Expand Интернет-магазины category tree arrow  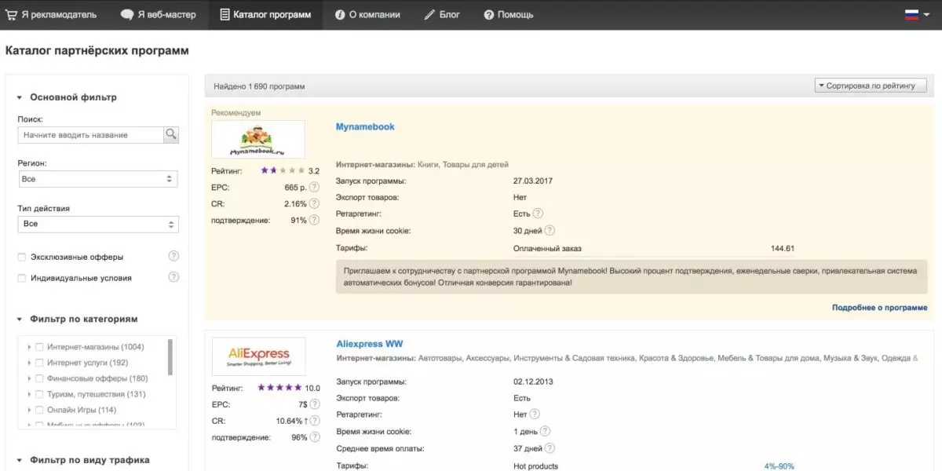29,347
